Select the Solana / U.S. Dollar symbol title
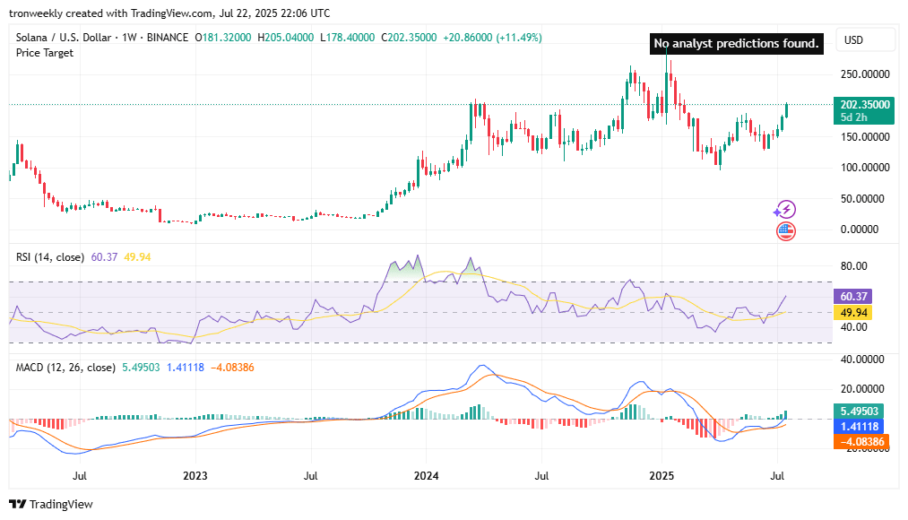 [64, 38]
